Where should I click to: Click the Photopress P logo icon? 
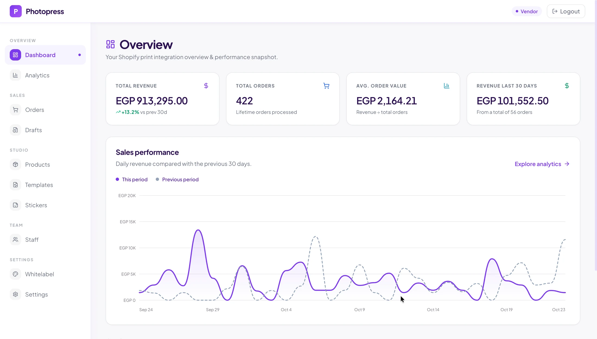pyautogui.click(x=16, y=11)
